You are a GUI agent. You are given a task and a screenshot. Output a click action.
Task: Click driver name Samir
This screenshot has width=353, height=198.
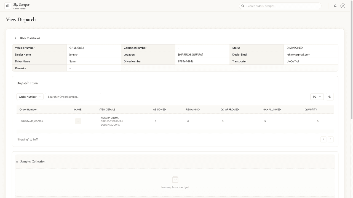[73, 61]
